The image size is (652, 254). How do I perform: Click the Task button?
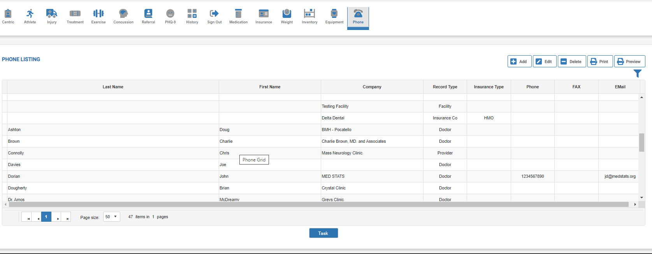tap(323, 233)
